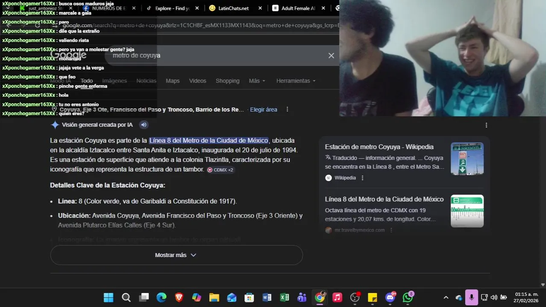
Task: Open Outlook from the taskbar
Action: 232,297
